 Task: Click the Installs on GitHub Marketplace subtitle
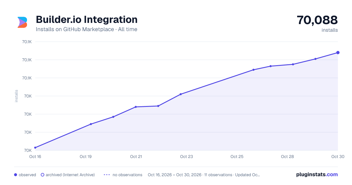tap(87, 29)
